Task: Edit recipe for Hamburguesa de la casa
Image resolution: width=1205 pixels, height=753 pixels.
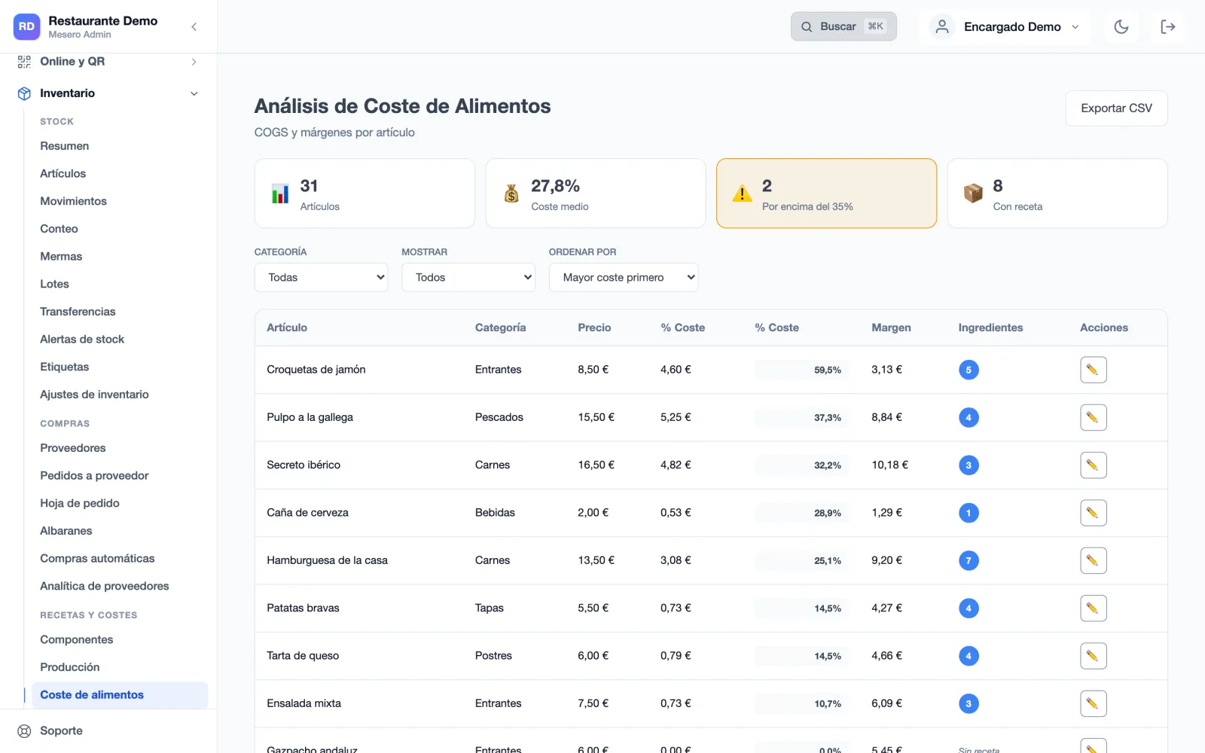Action: pyautogui.click(x=1093, y=560)
